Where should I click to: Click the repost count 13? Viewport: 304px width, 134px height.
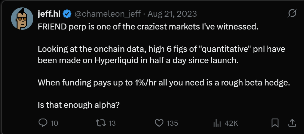pyautogui.click(x=112, y=123)
